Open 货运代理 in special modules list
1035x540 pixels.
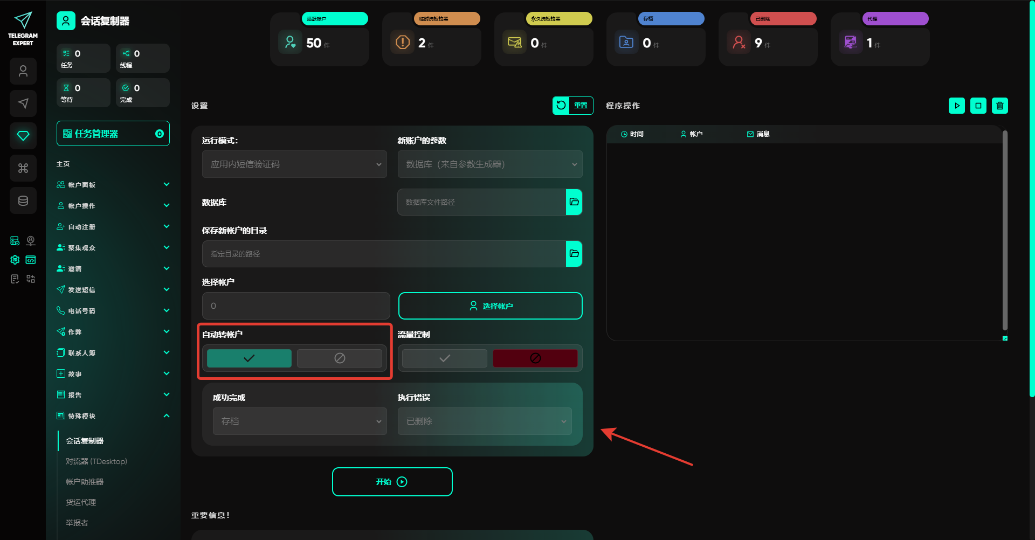click(81, 502)
